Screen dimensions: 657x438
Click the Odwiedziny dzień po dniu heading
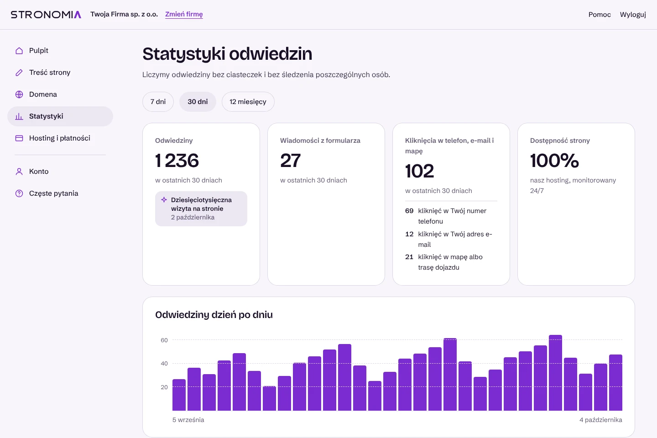tap(214, 315)
